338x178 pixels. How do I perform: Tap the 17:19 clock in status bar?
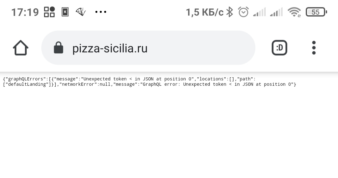pyautogui.click(x=25, y=12)
